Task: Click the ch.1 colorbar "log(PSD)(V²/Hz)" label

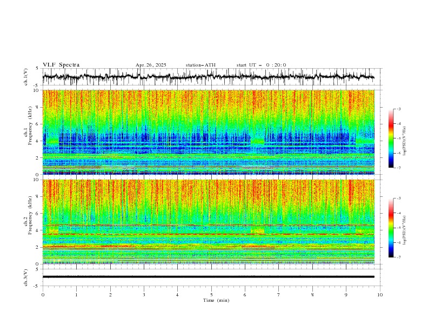Action: 404,141
